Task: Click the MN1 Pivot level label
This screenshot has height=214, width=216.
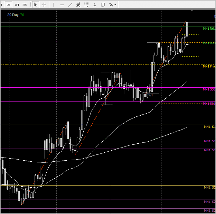Action: [x=209, y=66]
